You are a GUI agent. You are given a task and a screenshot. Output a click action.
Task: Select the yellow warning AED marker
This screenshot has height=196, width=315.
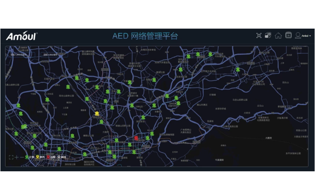tap(97, 114)
